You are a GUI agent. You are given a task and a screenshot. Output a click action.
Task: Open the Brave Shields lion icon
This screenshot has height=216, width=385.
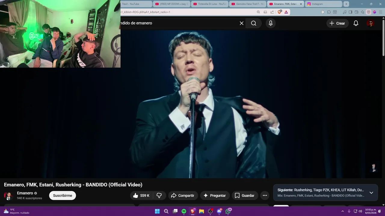click(280, 12)
